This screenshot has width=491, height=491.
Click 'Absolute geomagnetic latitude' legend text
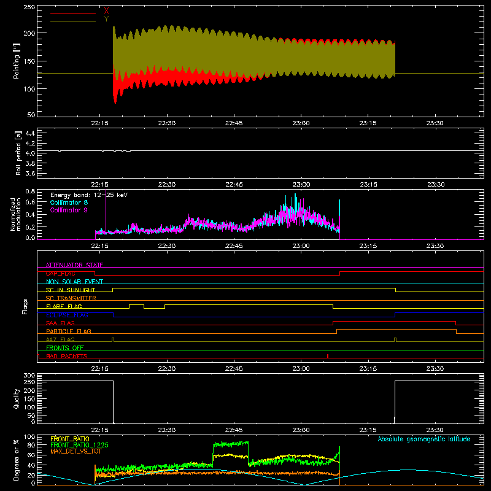pos(424,439)
